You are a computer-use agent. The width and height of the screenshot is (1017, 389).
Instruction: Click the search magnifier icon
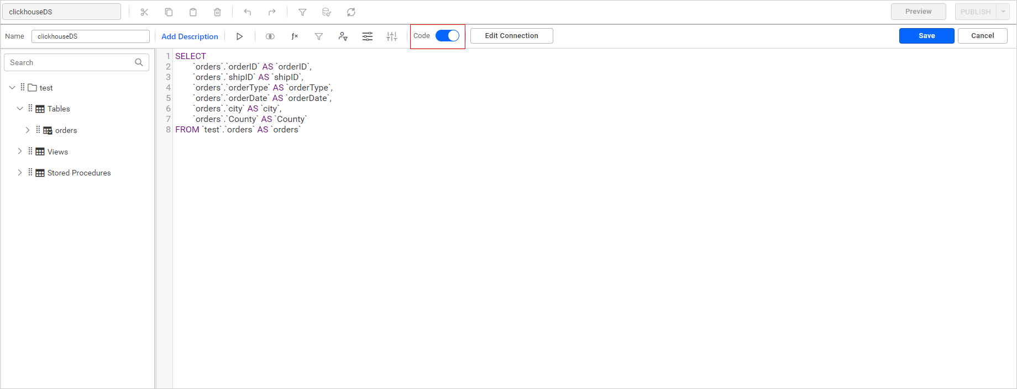tap(139, 62)
